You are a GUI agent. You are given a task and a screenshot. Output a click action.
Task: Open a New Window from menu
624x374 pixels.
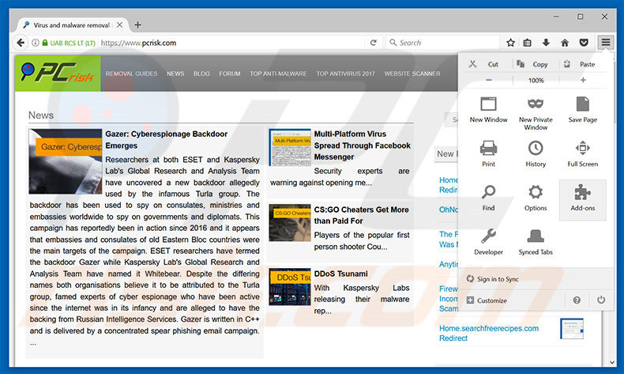pyautogui.click(x=488, y=110)
